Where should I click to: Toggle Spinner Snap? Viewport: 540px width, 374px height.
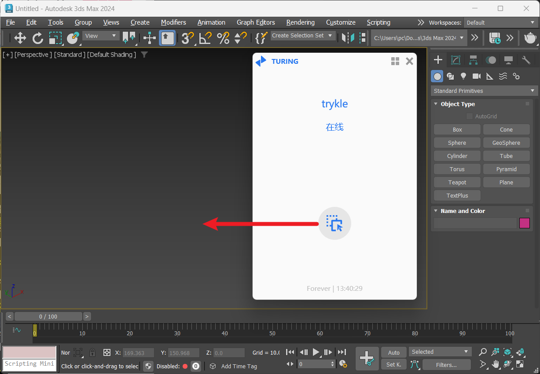point(240,38)
